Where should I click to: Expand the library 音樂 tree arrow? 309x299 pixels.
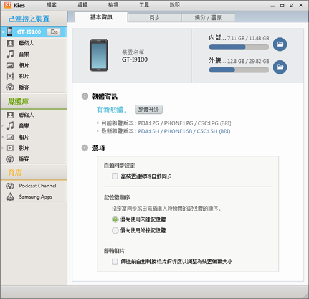point(2,126)
